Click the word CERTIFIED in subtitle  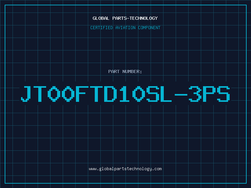(x=102, y=28)
